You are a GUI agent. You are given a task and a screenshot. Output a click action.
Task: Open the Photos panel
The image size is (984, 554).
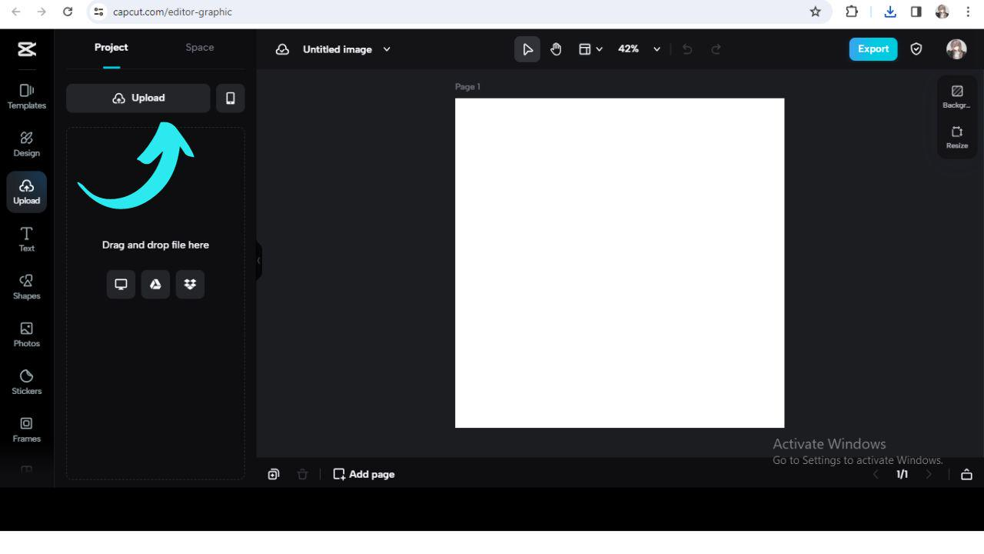[x=26, y=334]
